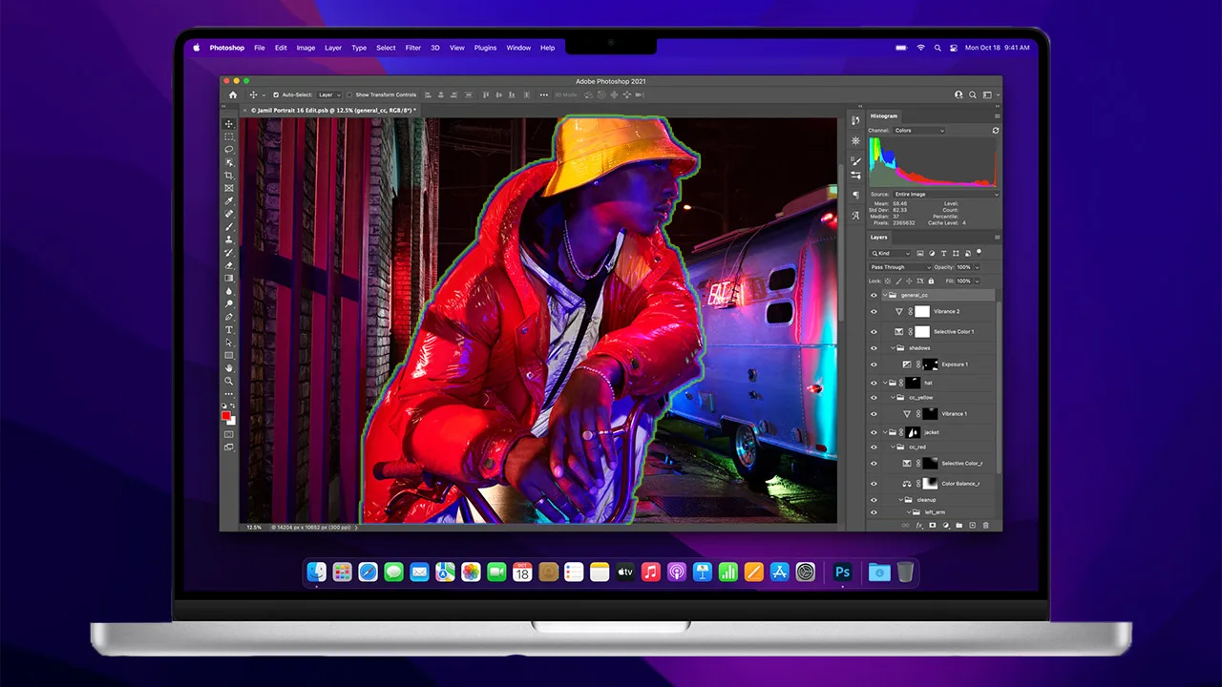Viewport: 1222px width, 687px height.
Task: Select the Brush tool
Action: [229, 227]
